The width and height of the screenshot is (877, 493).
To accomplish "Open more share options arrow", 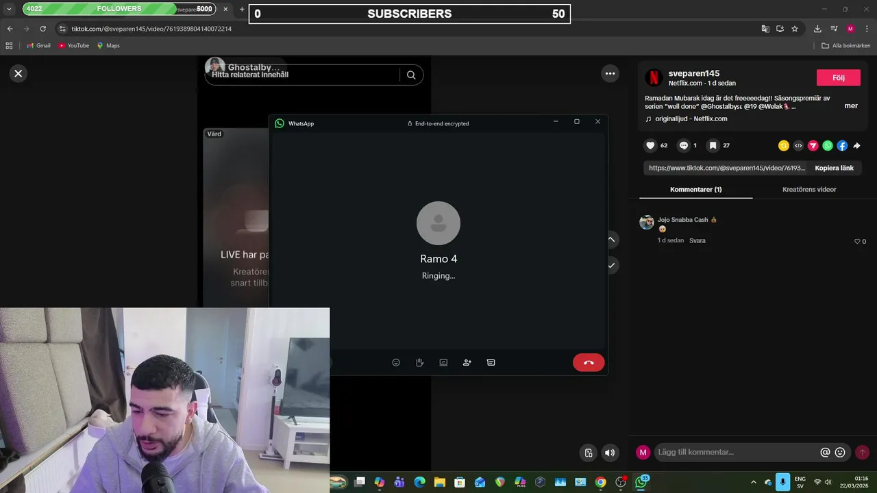I will [856, 146].
